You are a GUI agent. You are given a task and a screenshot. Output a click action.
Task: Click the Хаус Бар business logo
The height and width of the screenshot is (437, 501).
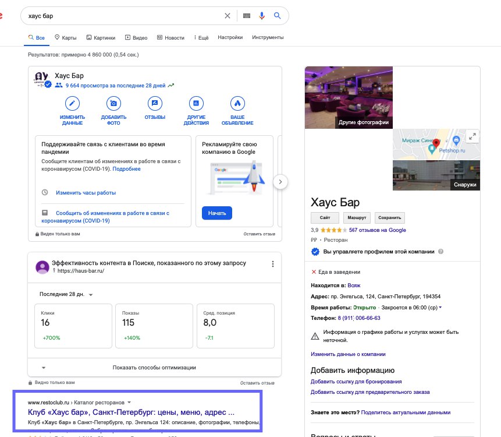41,79
